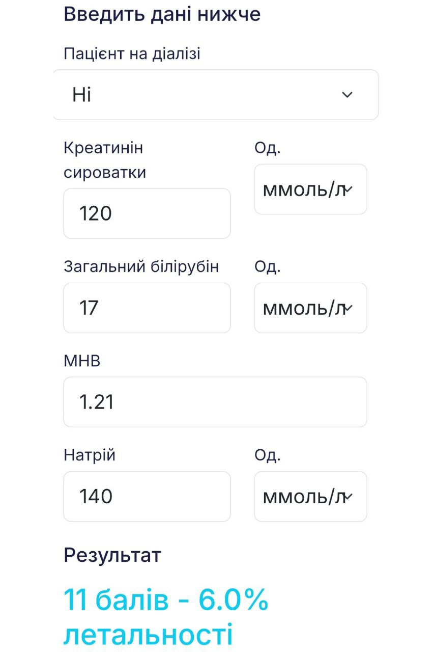Click the 'Введить дані нижче' heading

162,14
